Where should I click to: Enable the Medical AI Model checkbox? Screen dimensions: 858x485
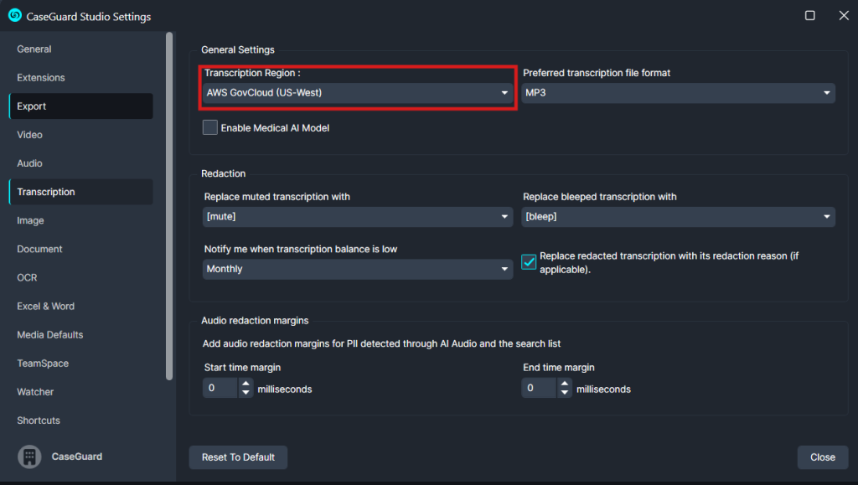pyautogui.click(x=210, y=127)
